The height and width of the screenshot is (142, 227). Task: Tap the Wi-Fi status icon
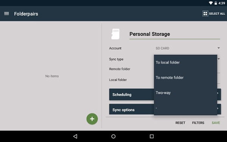coord(211,3)
